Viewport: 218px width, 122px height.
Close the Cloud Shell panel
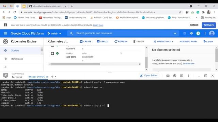pos(213,76)
